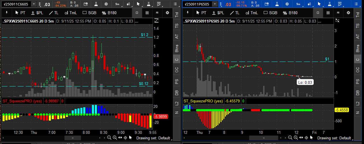This screenshot has height=144, width=364.
Task: Open the Patterns icon in the right chart's top bar
Action: 330,4
